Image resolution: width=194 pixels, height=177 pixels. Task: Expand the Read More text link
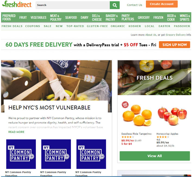(x=16, y=132)
